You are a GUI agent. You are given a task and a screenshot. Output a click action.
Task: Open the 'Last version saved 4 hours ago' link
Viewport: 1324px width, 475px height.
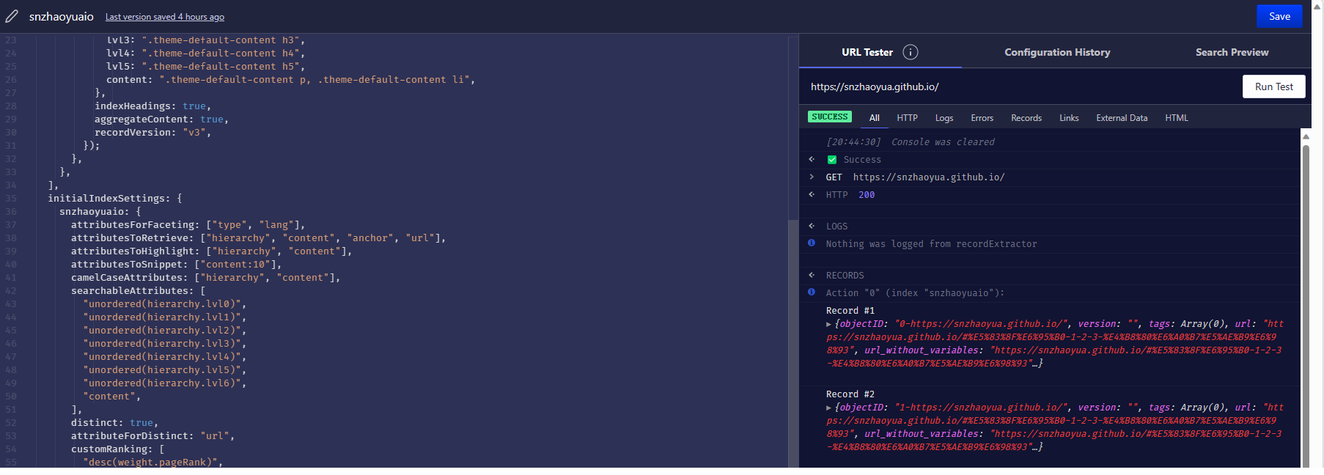coord(165,17)
